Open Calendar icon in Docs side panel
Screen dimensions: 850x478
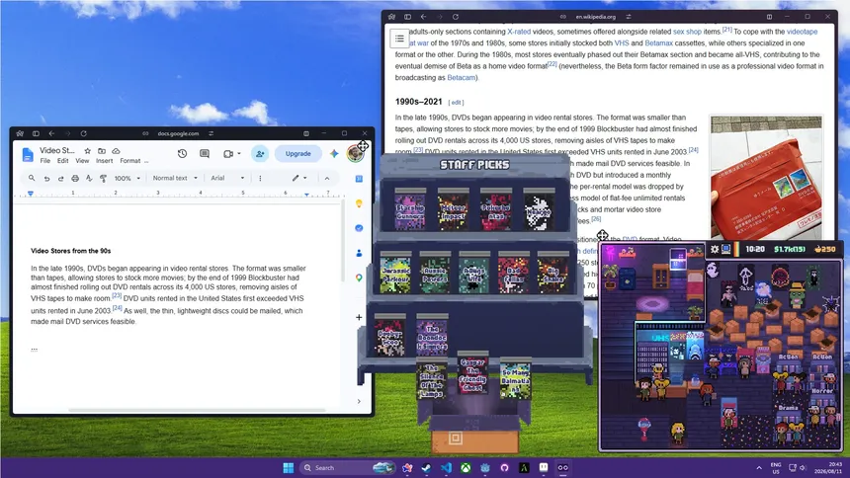359,179
